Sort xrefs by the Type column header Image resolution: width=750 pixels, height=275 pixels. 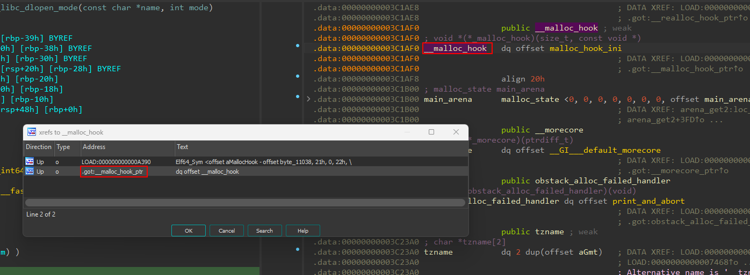tap(67, 147)
